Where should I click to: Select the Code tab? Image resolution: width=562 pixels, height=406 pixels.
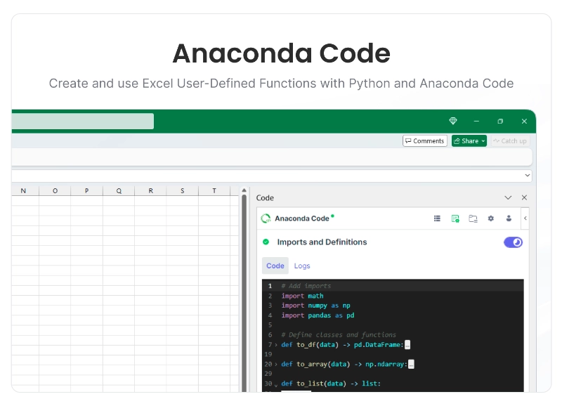[275, 266]
